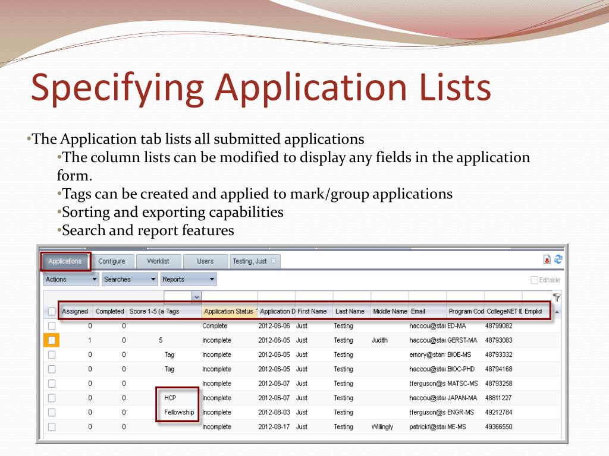Image resolution: width=609 pixels, height=456 pixels.
Task: Click the scroll up arrow beside Emplid
Action: tap(557, 311)
